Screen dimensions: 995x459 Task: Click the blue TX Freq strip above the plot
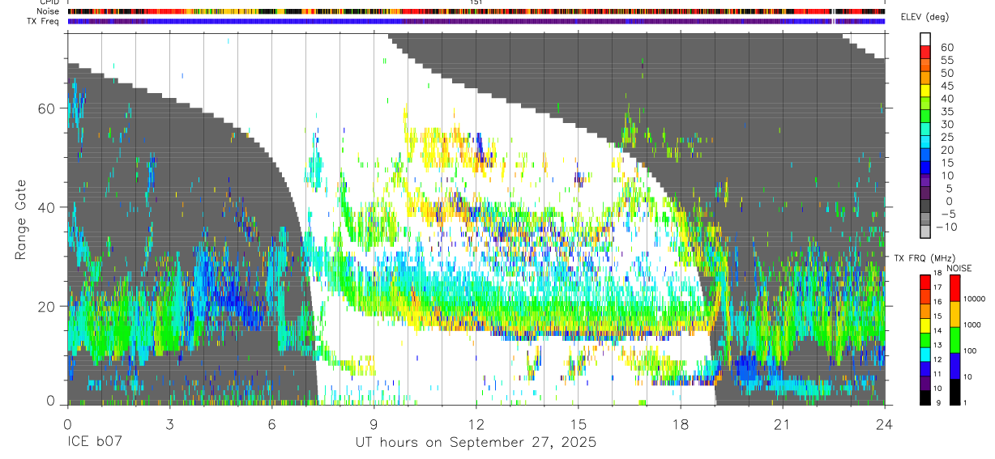(476, 21)
